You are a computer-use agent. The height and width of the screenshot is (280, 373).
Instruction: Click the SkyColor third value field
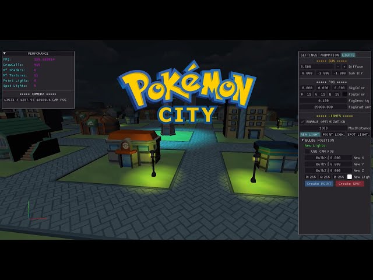click(x=339, y=88)
